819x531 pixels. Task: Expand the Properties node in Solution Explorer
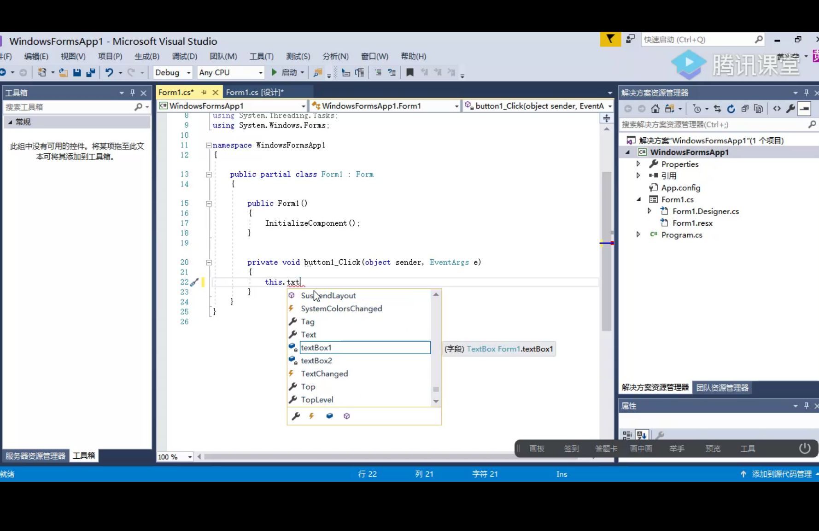click(x=638, y=164)
